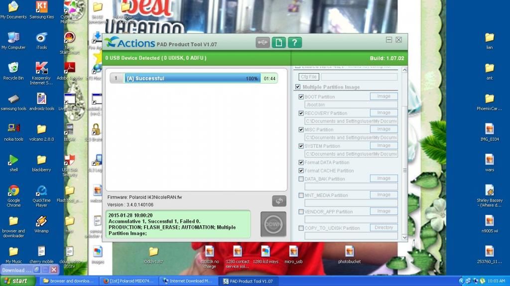Open the firmware file icon button
The width and height of the screenshot is (510, 286).
(x=279, y=43)
